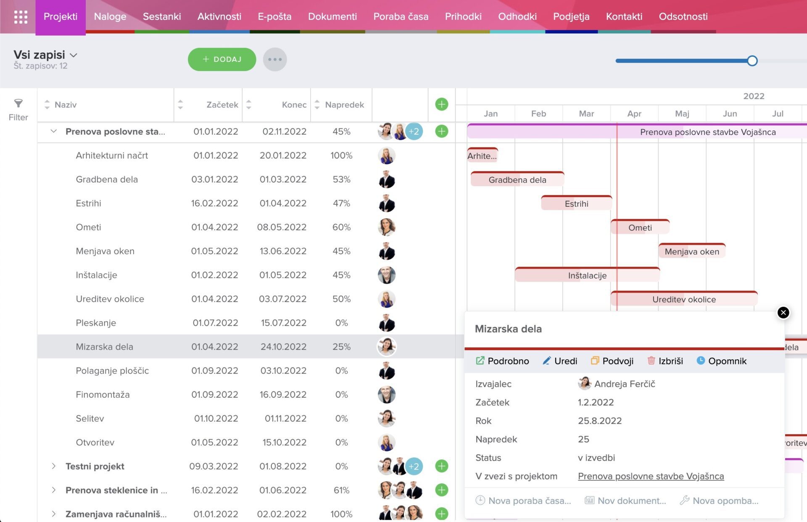
Task: Click the zoom slider handle
Action: [752, 61]
